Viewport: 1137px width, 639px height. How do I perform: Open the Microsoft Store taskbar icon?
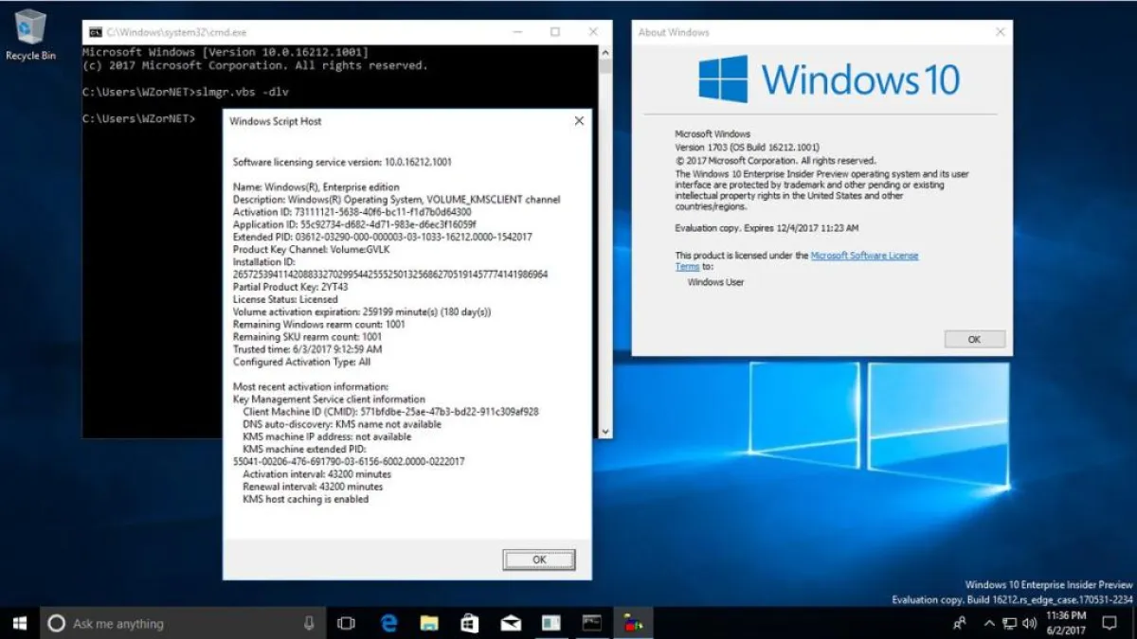[x=470, y=623]
